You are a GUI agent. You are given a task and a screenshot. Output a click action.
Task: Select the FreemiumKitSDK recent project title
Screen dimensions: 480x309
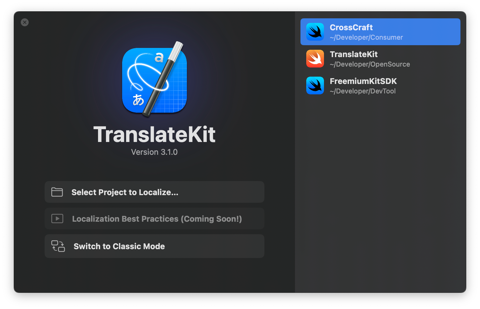click(363, 81)
